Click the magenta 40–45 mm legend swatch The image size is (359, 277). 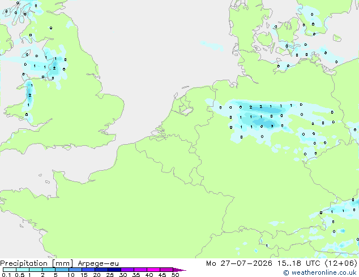pyautogui.click(x=153, y=270)
